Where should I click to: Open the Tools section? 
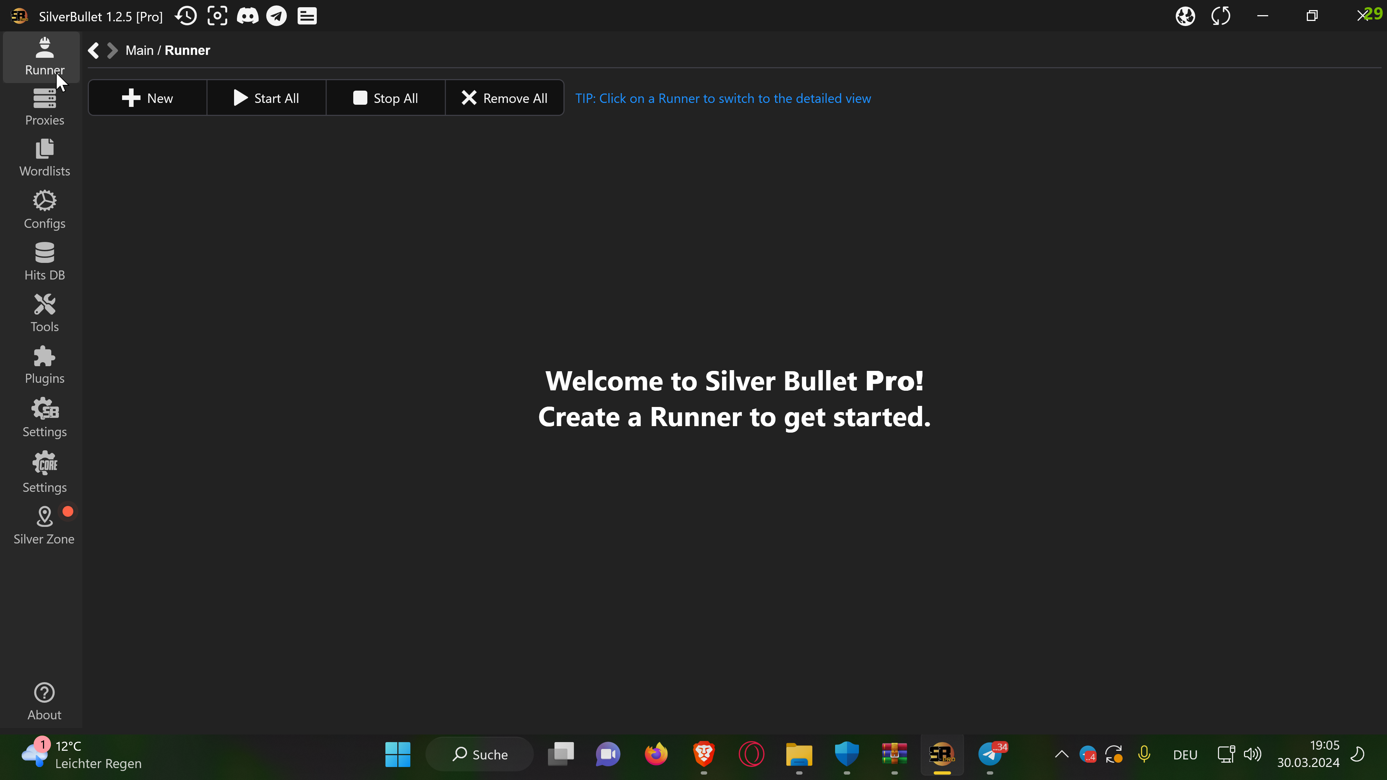click(44, 313)
